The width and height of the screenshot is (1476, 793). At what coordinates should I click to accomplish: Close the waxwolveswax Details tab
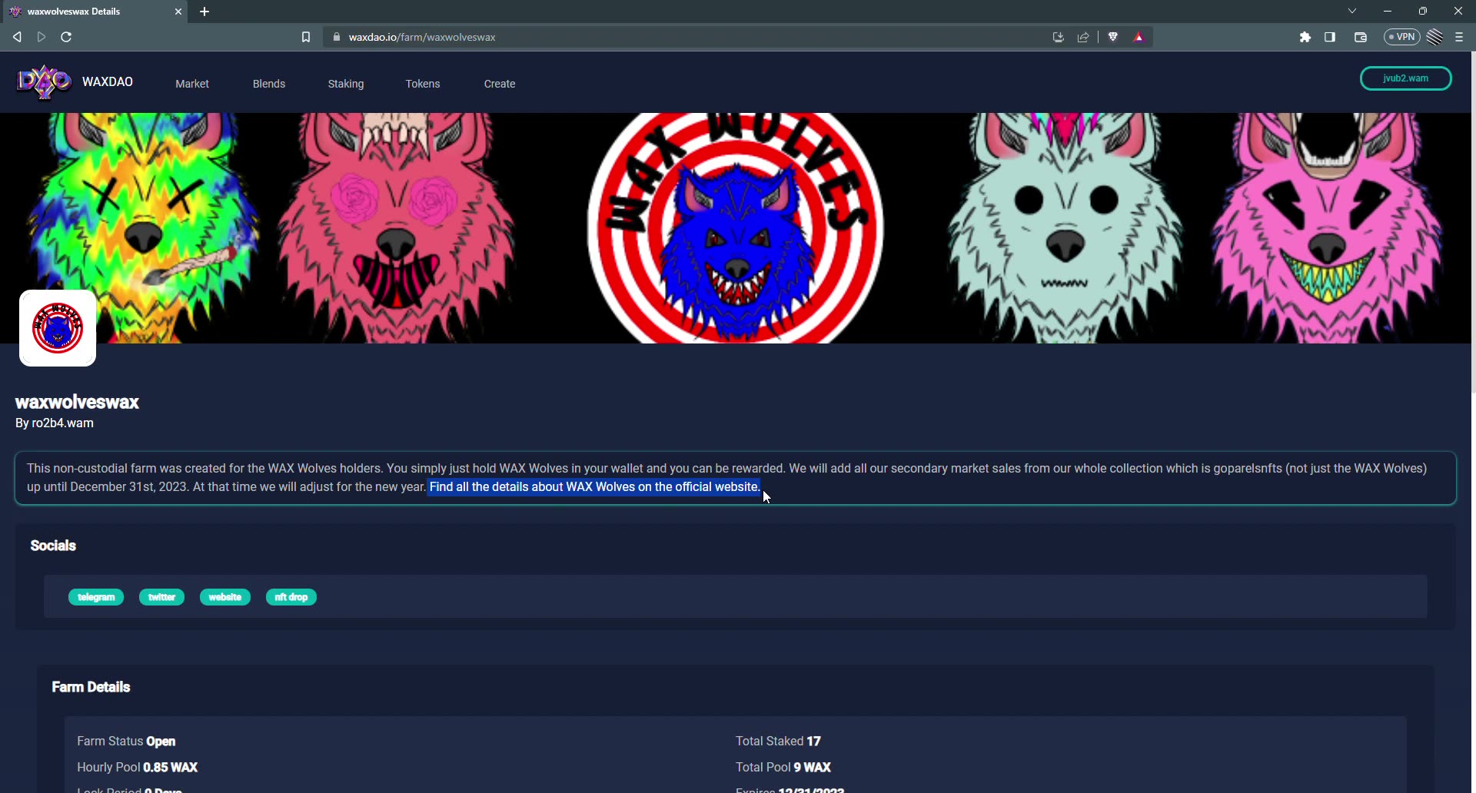(x=178, y=12)
